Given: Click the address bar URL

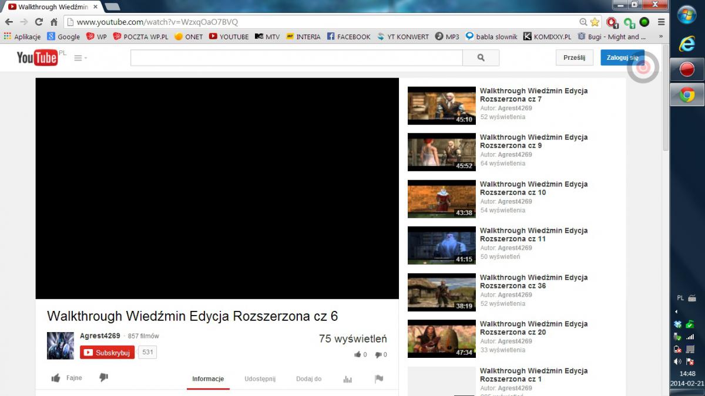Looking at the screenshot, I should 157,22.
